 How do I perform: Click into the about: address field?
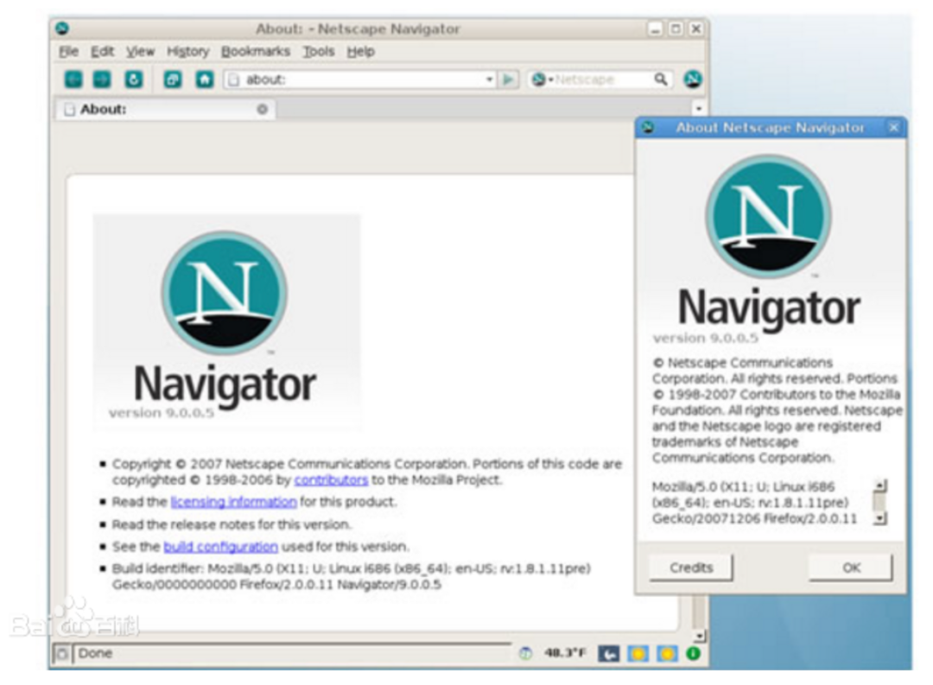(x=361, y=79)
